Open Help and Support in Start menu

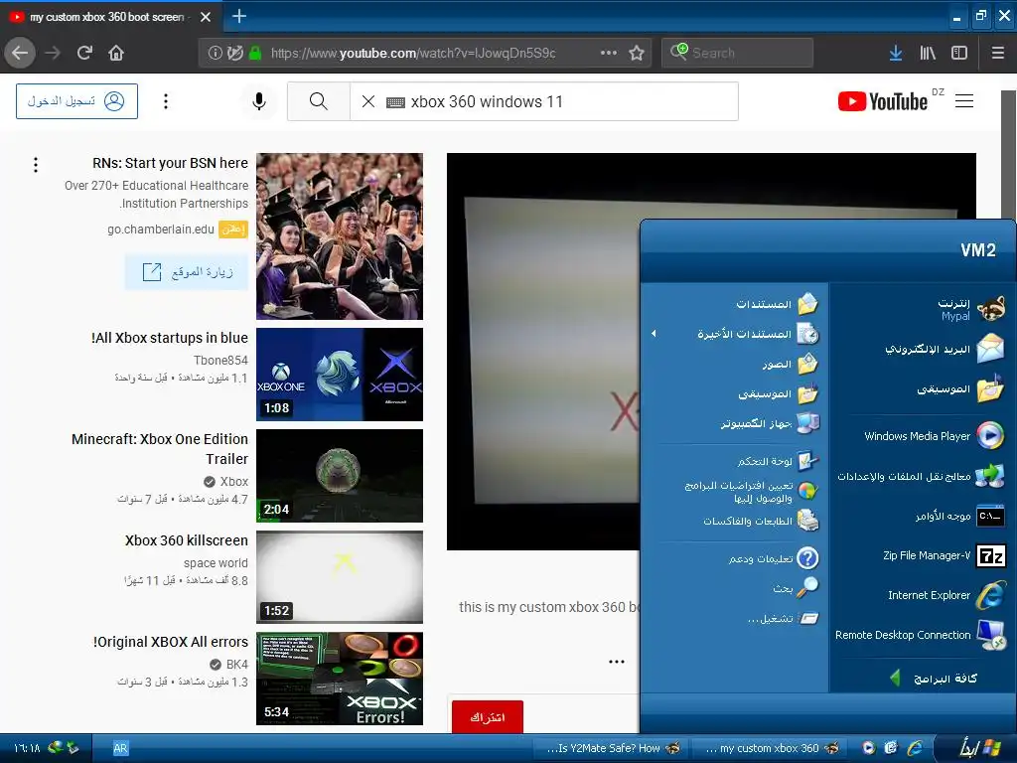[773, 558]
